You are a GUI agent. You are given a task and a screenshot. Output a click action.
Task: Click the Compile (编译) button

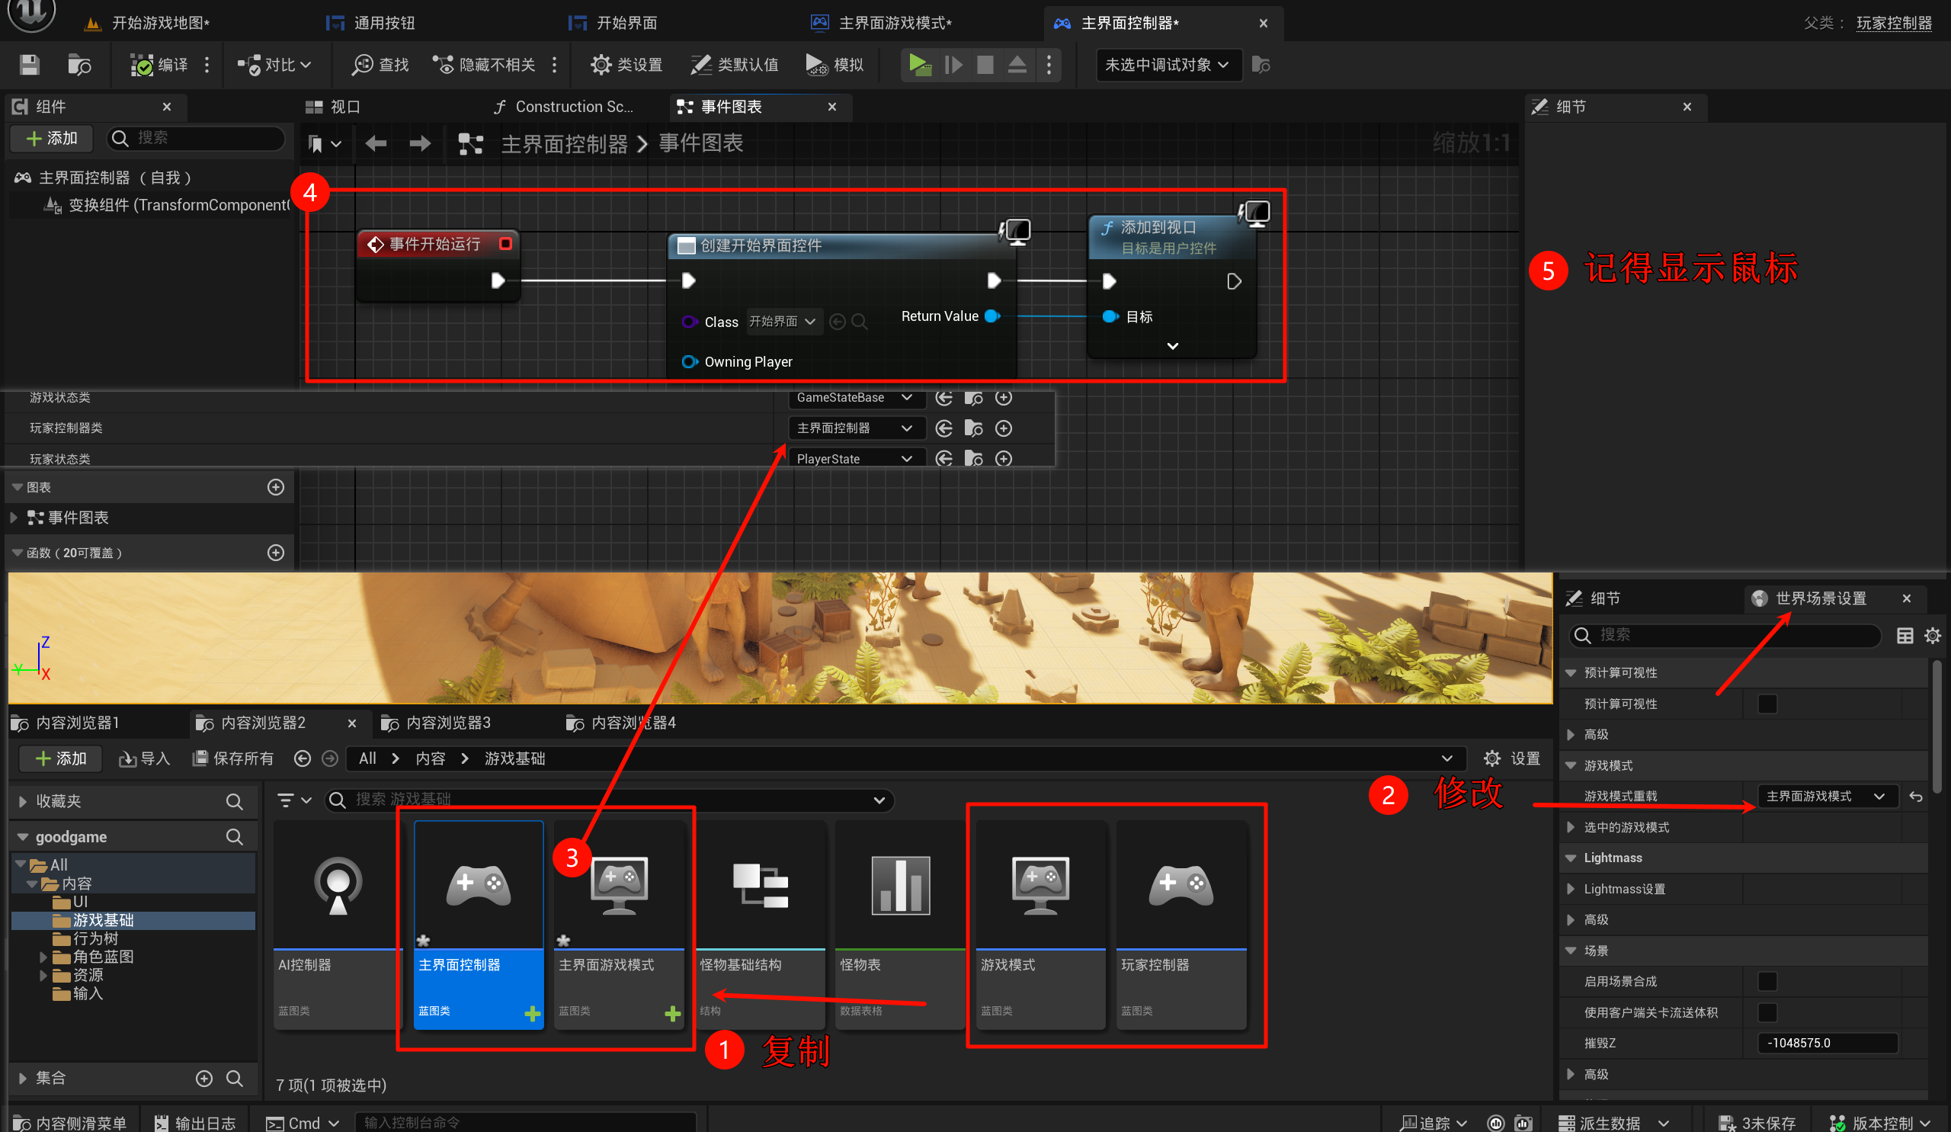[159, 65]
